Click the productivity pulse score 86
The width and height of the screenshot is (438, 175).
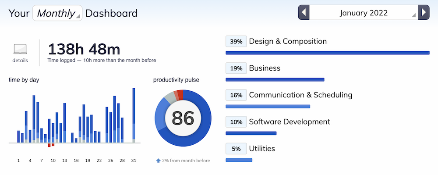pyautogui.click(x=183, y=118)
